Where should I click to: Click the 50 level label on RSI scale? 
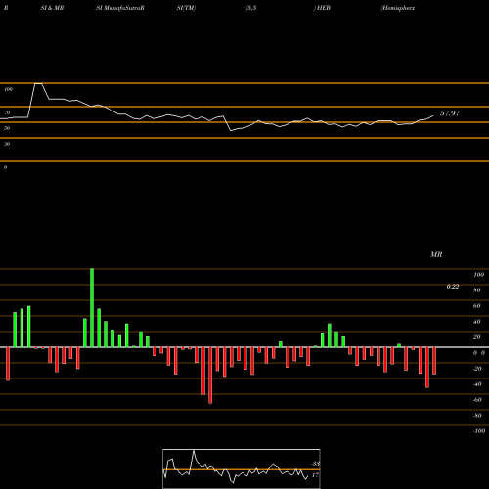tap(7, 128)
